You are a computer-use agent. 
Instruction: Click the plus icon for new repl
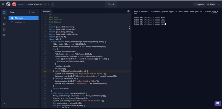tap(219, 4)
